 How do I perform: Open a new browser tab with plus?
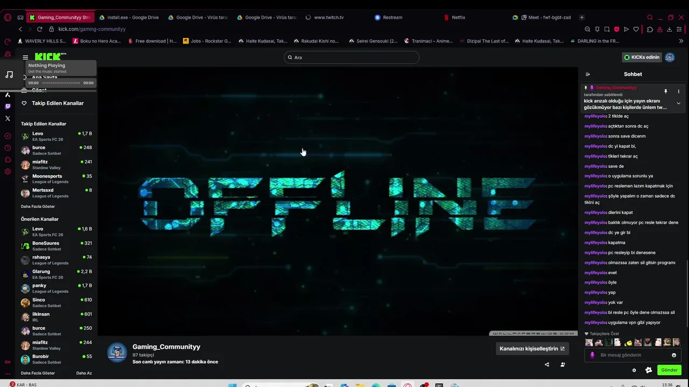tap(582, 17)
